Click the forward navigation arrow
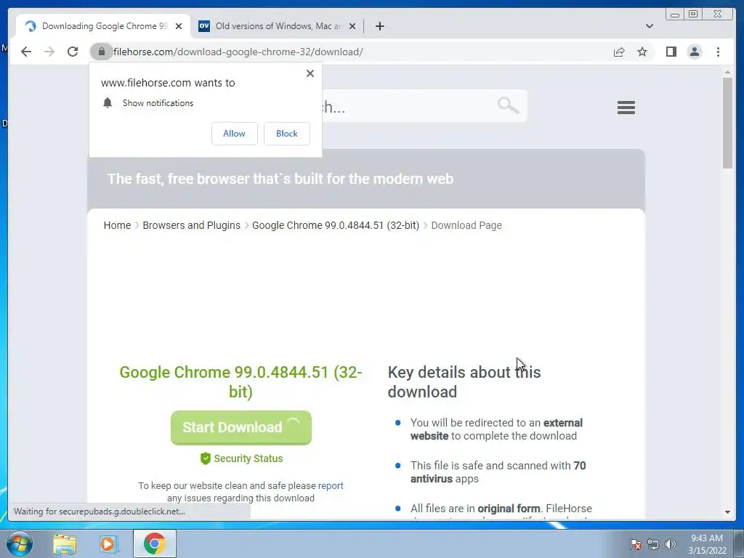 (49, 52)
